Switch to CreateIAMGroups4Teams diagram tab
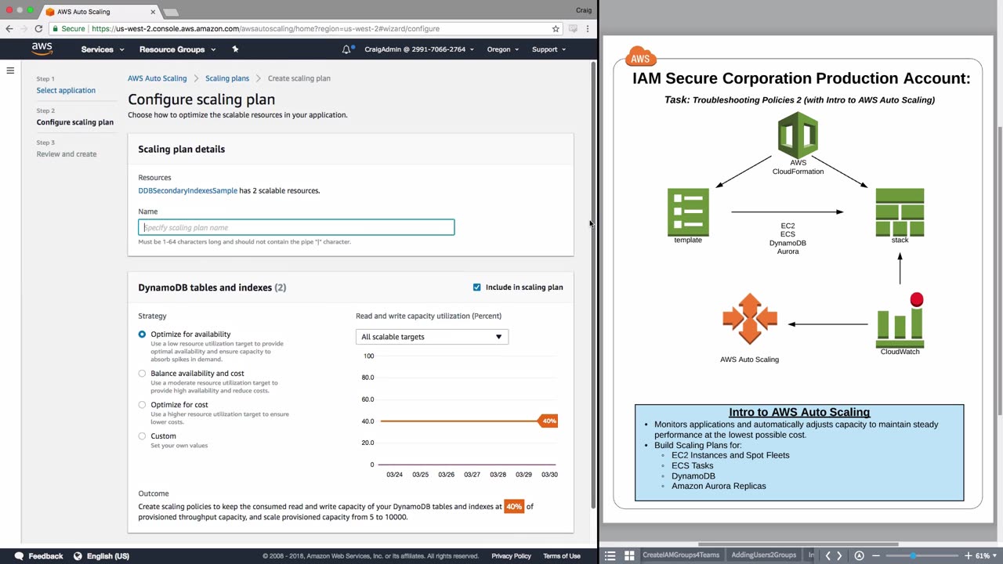The image size is (1003, 564). coord(681,555)
